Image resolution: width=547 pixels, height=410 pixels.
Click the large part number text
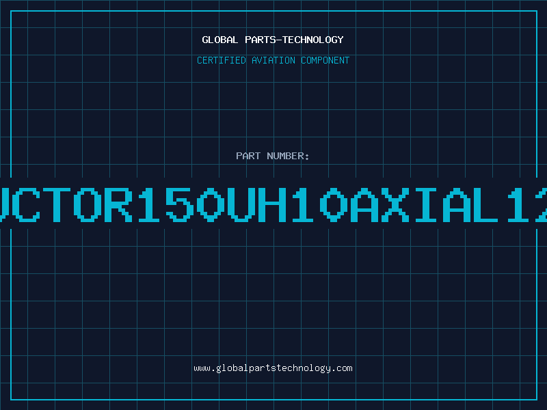click(x=273, y=204)
